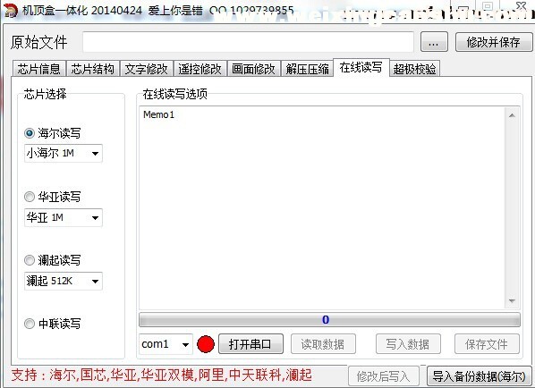Click the memo scrollbar up arrow
Viewport: 535px width, 388px height.
pos(512,115)
